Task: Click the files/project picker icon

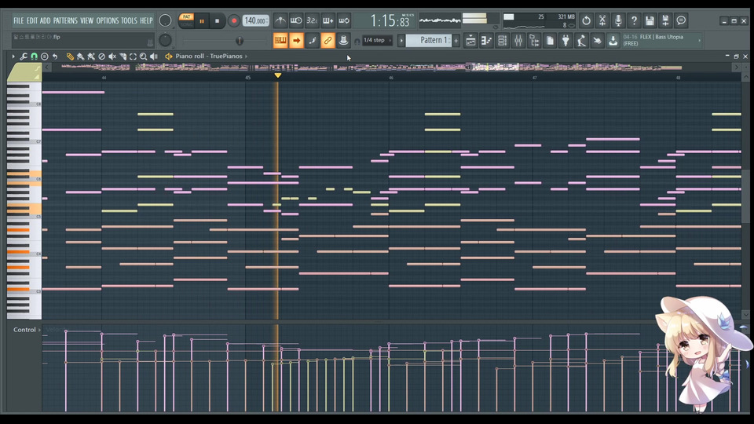Action: click(550, 41)
